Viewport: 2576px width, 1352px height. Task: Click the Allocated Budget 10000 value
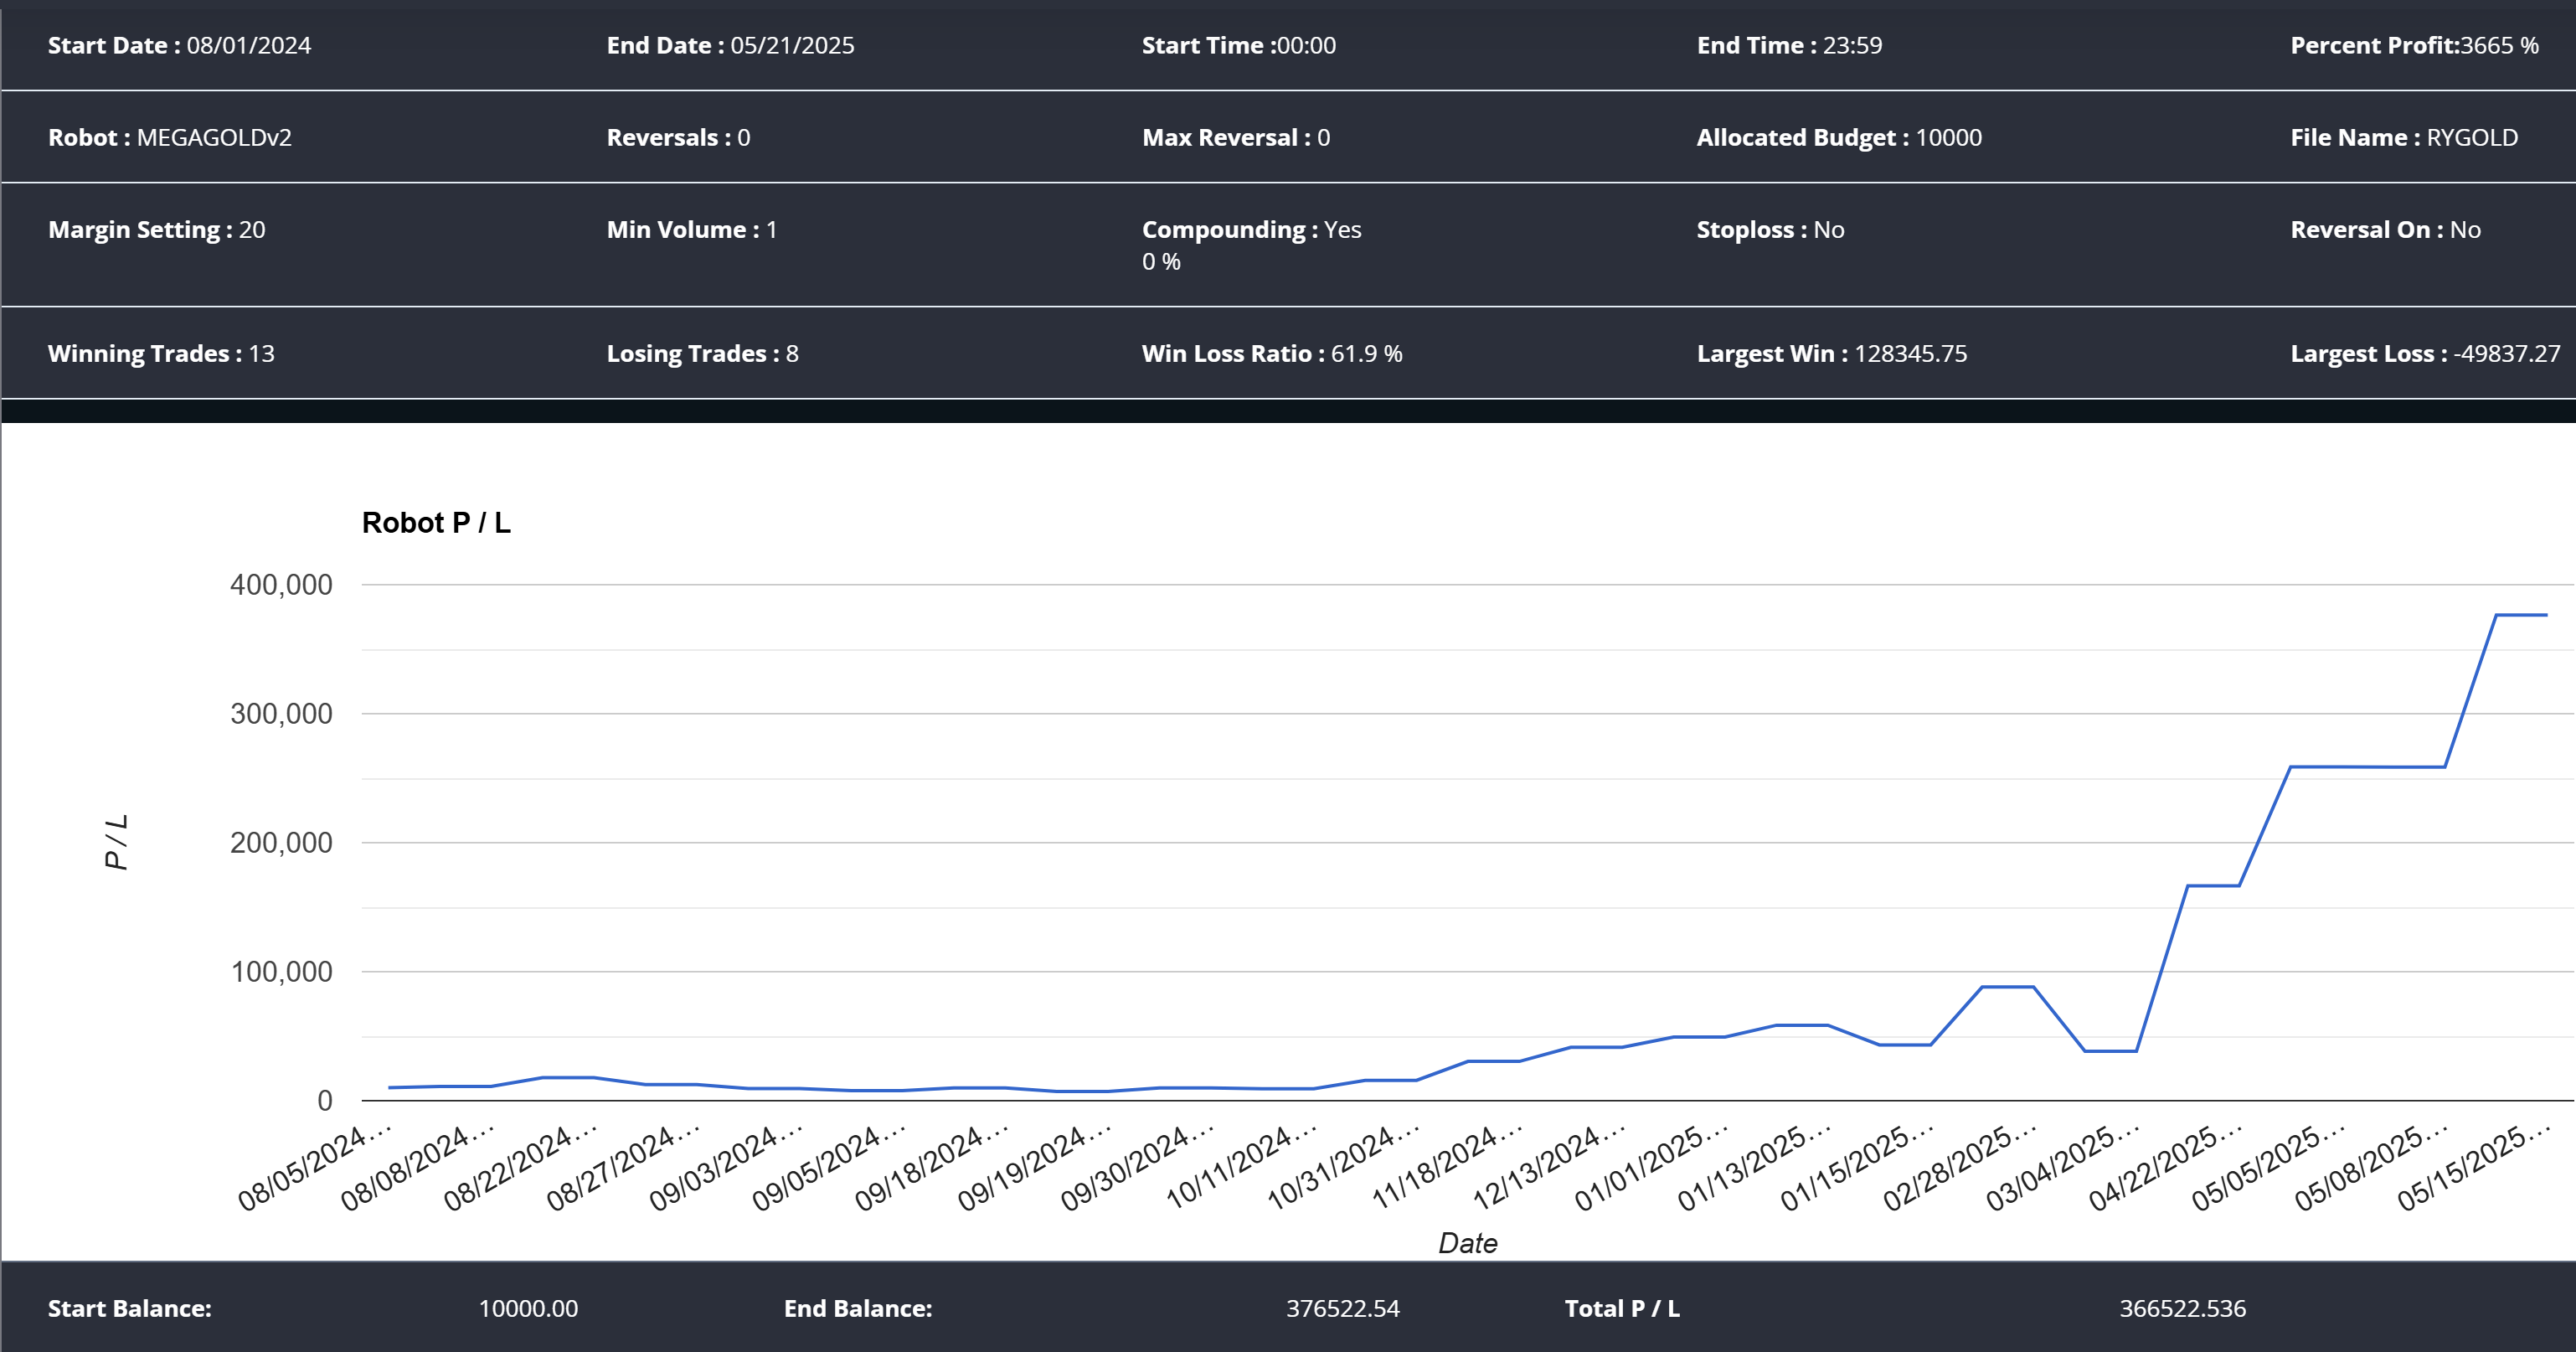pyautogui.click(x=1947, y=137)
